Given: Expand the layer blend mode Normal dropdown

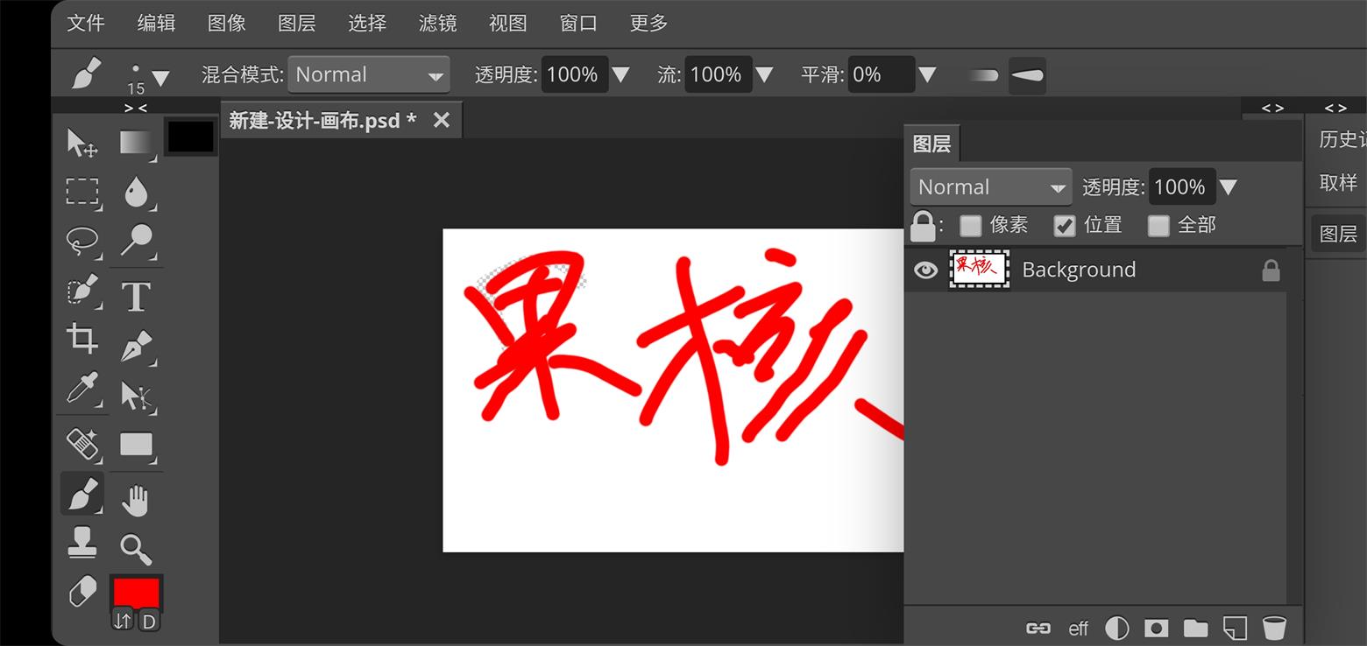Looking at the screenshot, I should click(990, 187).
